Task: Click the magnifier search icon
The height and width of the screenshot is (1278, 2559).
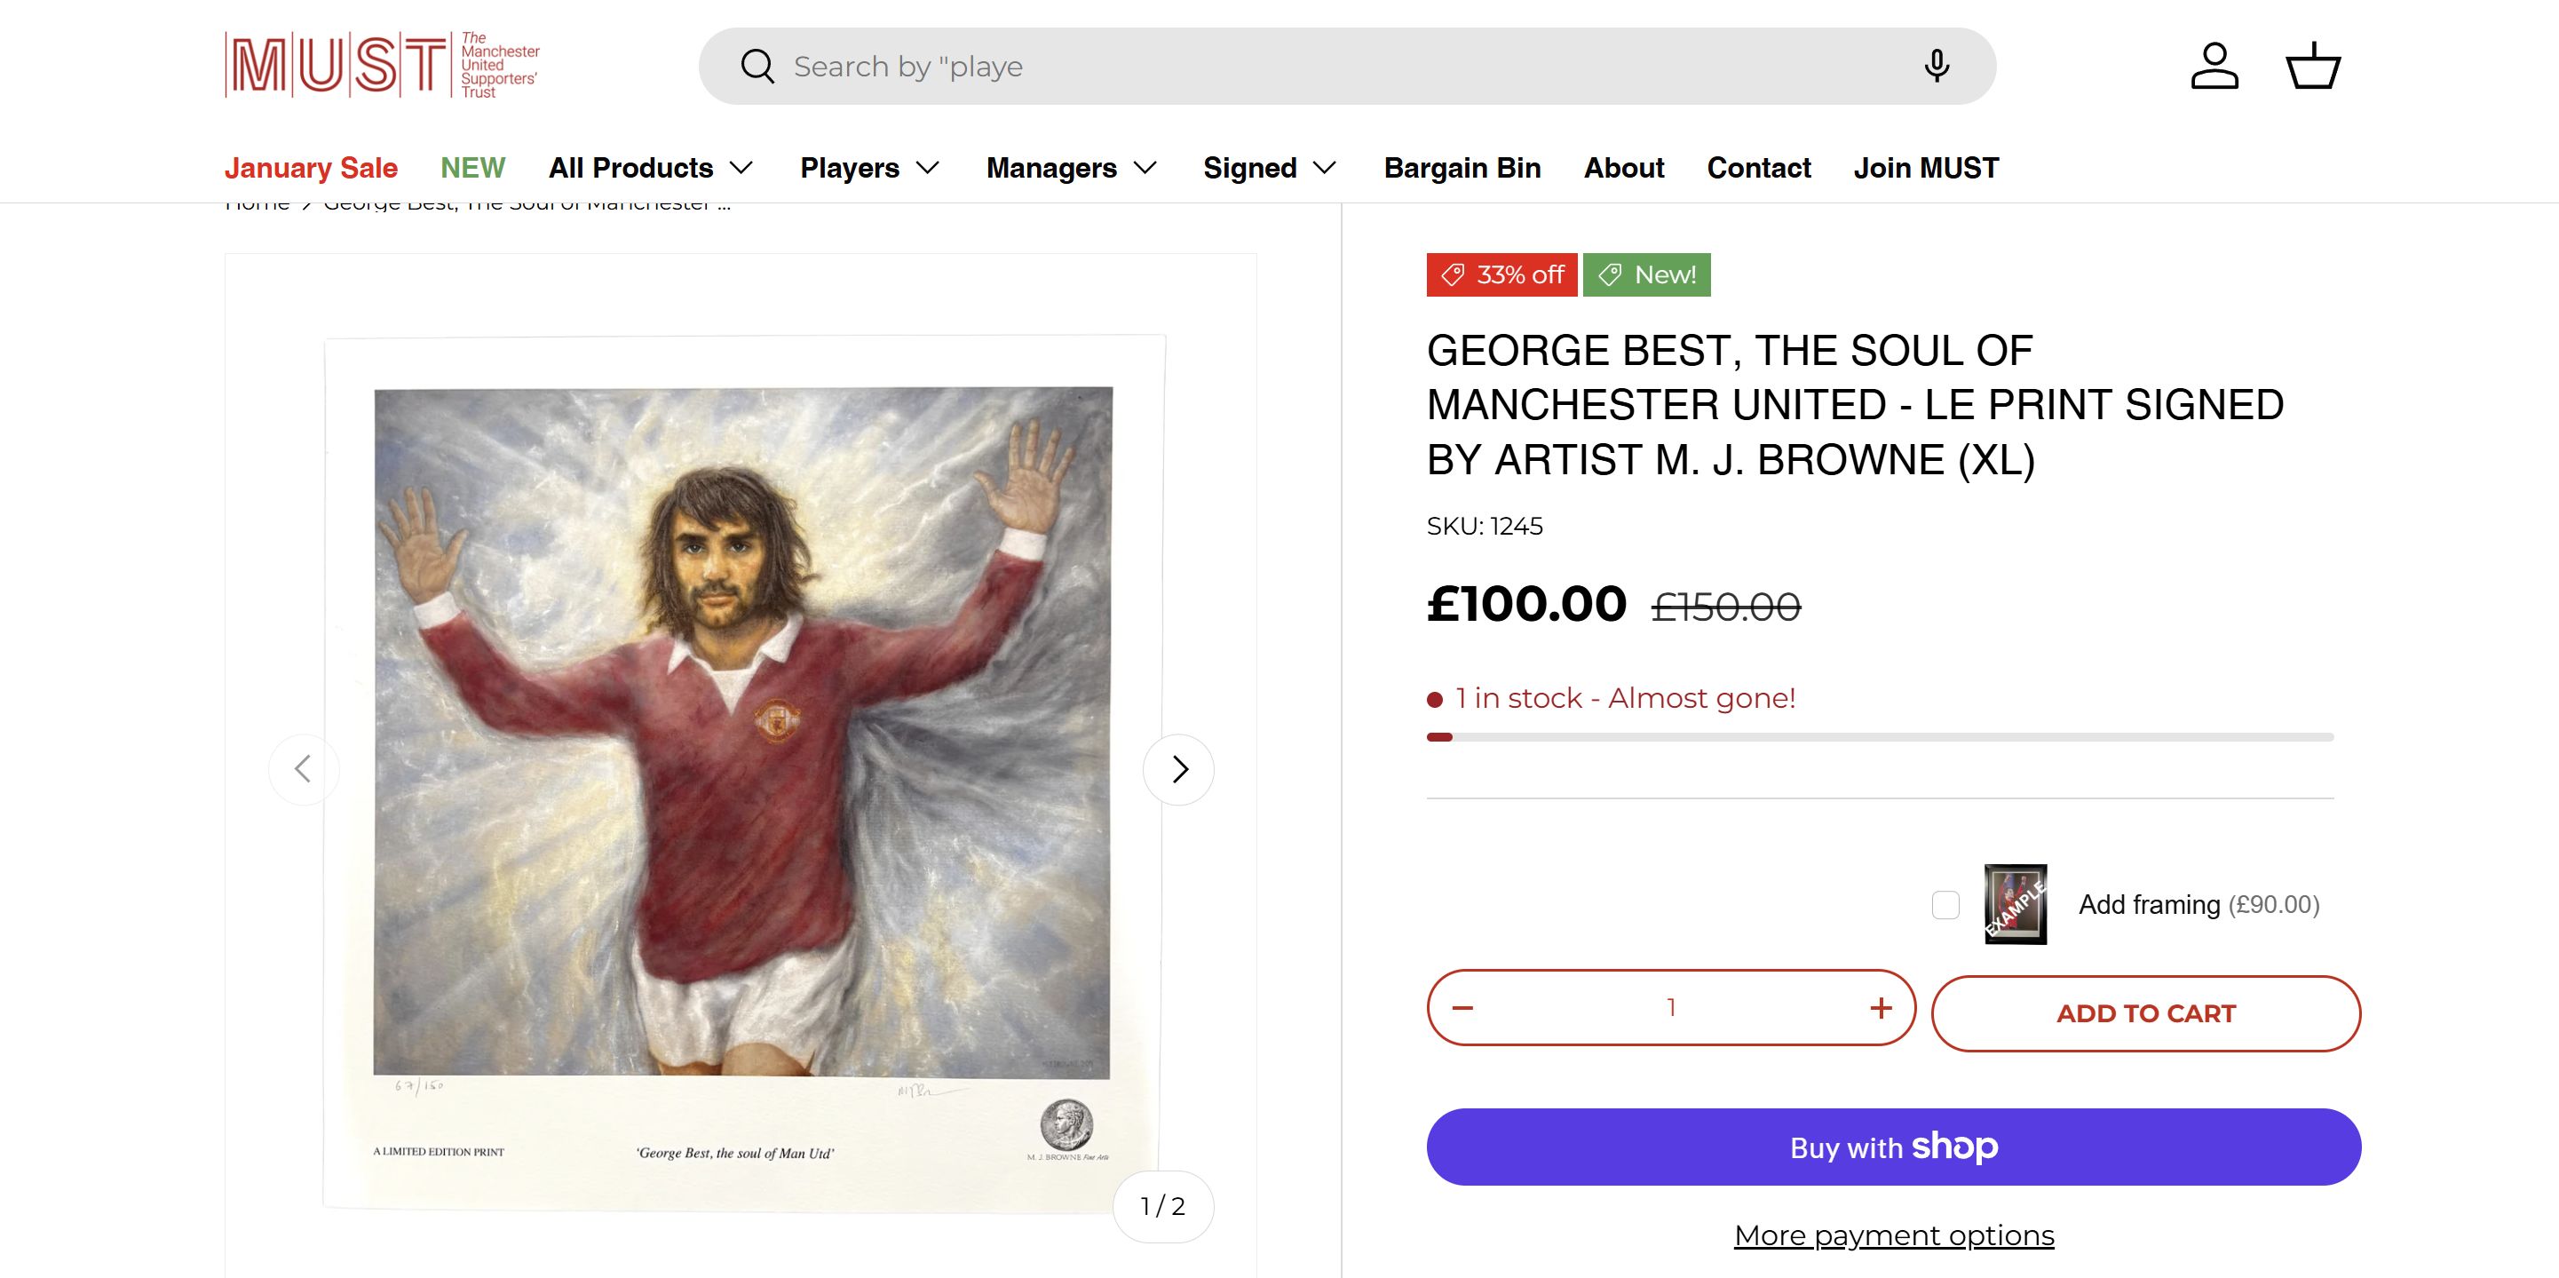Action: point(757,67)
